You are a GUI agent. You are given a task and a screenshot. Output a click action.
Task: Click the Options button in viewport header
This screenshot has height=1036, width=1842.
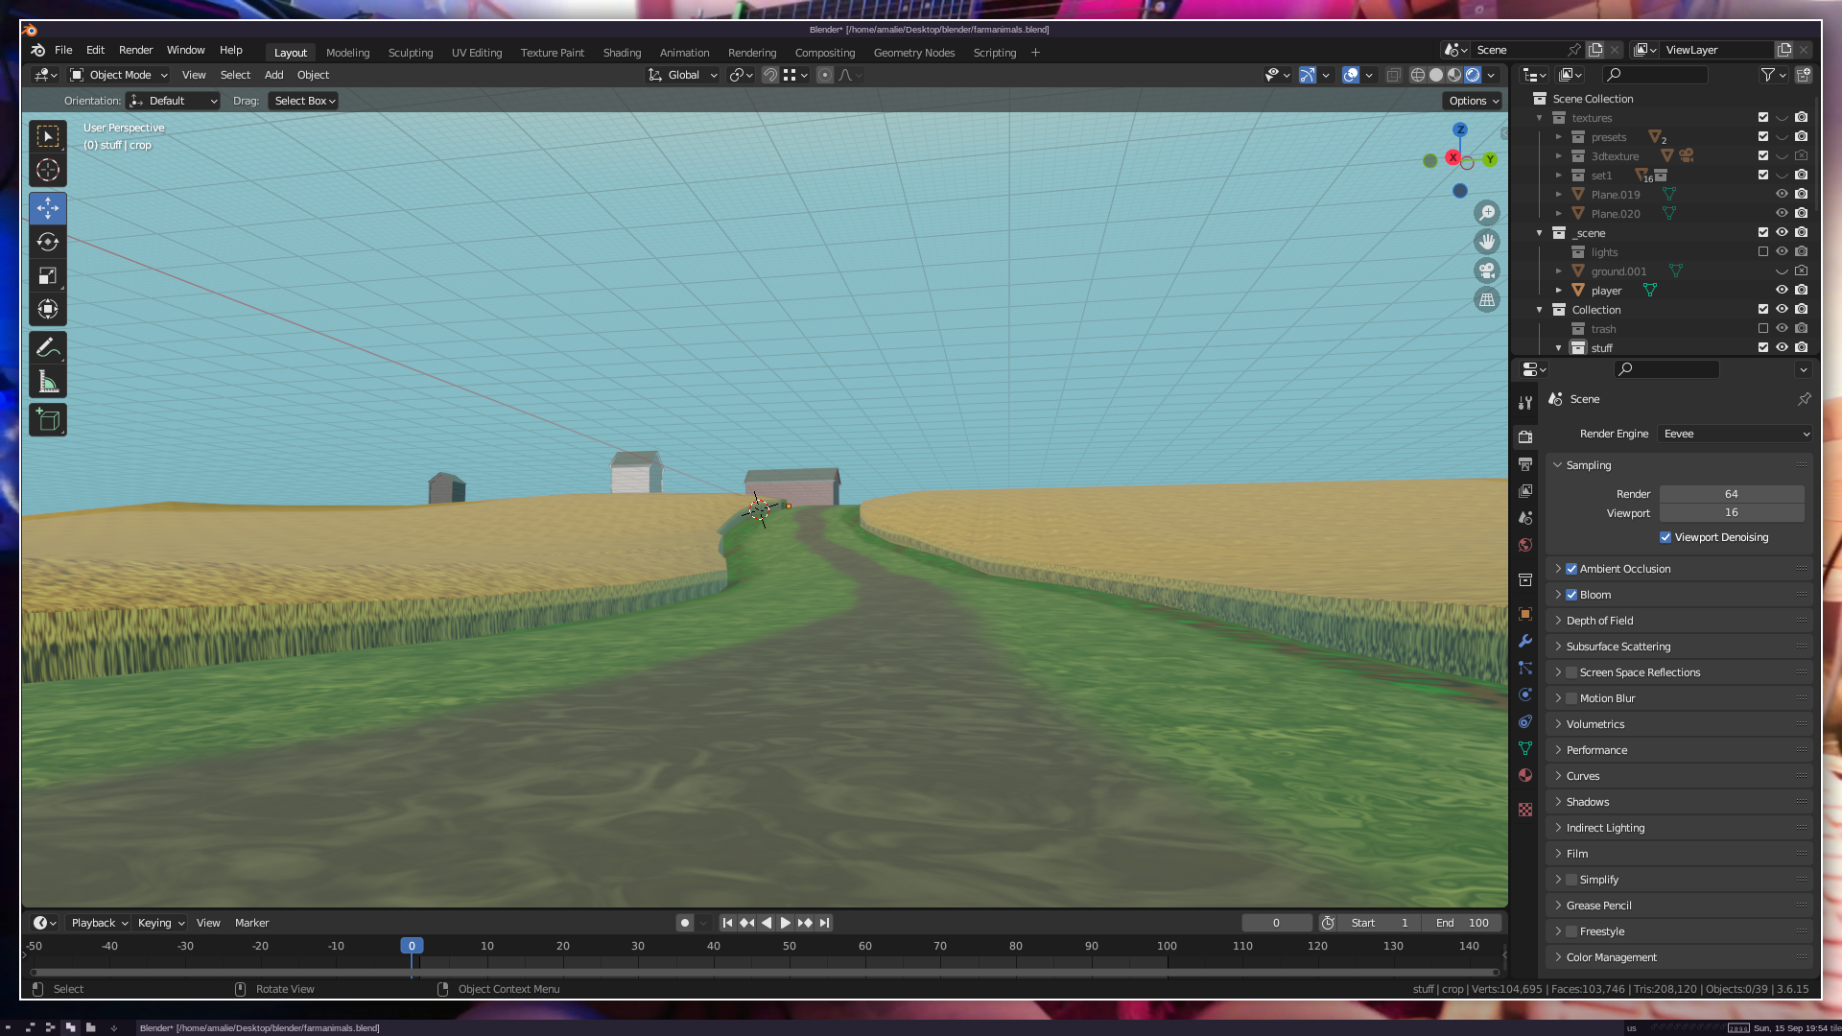pos(1473,101)
